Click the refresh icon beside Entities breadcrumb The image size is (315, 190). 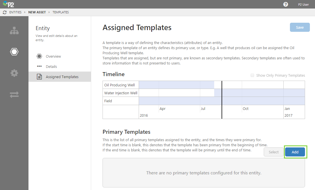pos(5,12)
